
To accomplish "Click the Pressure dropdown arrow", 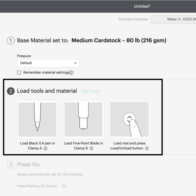I will coord(75,63).
